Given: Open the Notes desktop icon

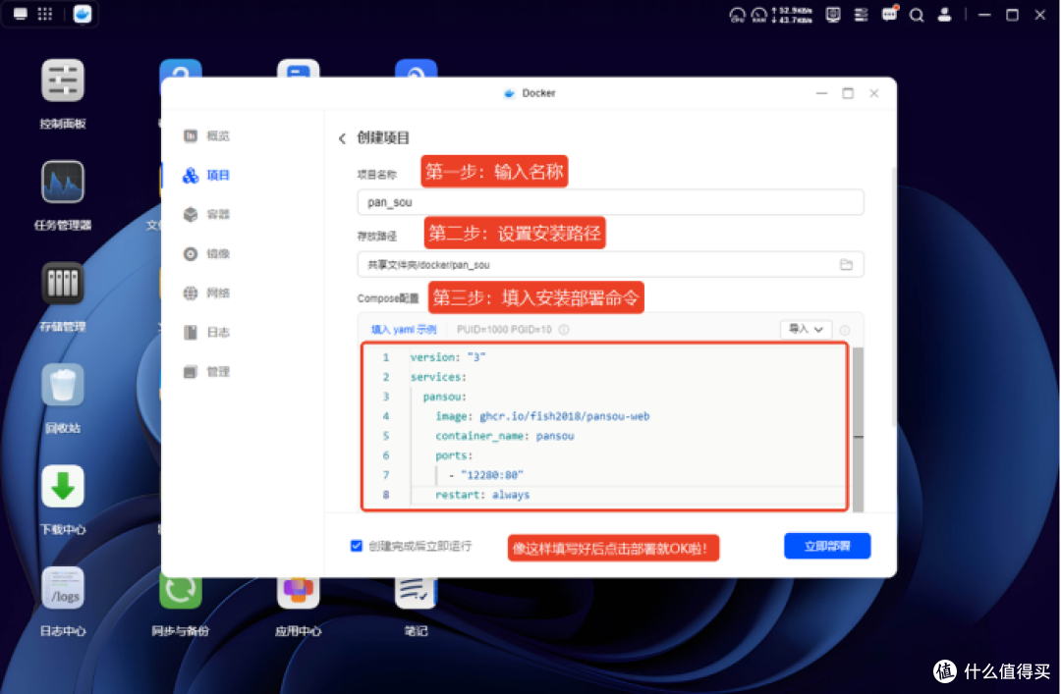Looking at the screenshot, I should pyautogui.click(x=416, y=593).
